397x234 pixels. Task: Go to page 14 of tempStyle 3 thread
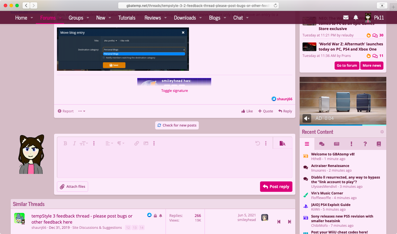[x=142, y=228]
